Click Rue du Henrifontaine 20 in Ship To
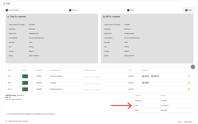The width and height of the screenshot is (198, 124). tap(37, 38)
